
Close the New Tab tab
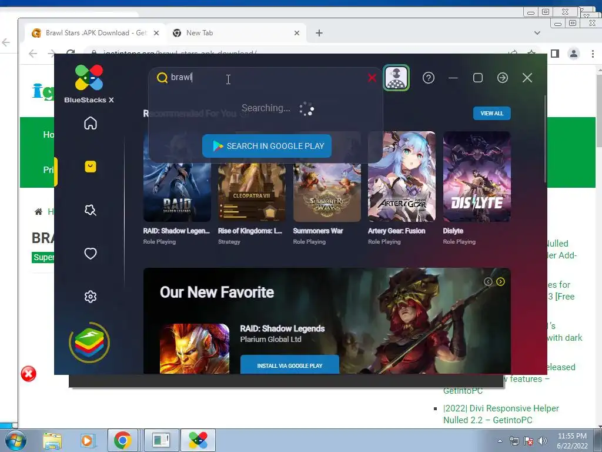[x=296, y=33]
